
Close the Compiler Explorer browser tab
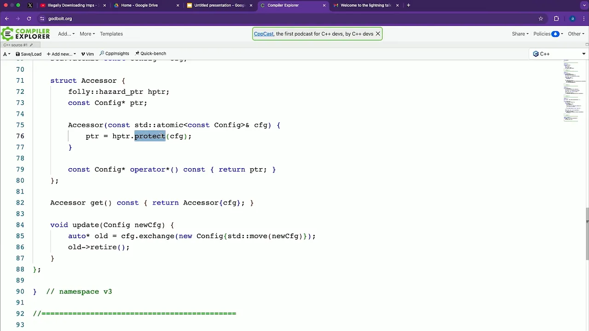pyautogui.click(x=324, y=5)
